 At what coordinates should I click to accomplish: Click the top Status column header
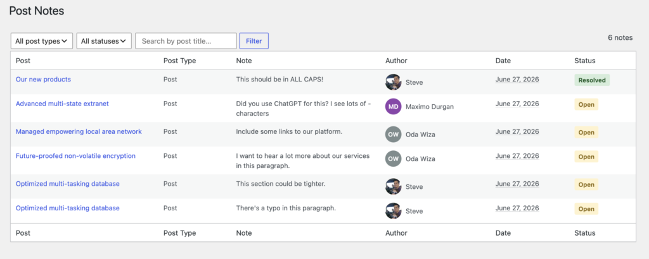point(585,61)
